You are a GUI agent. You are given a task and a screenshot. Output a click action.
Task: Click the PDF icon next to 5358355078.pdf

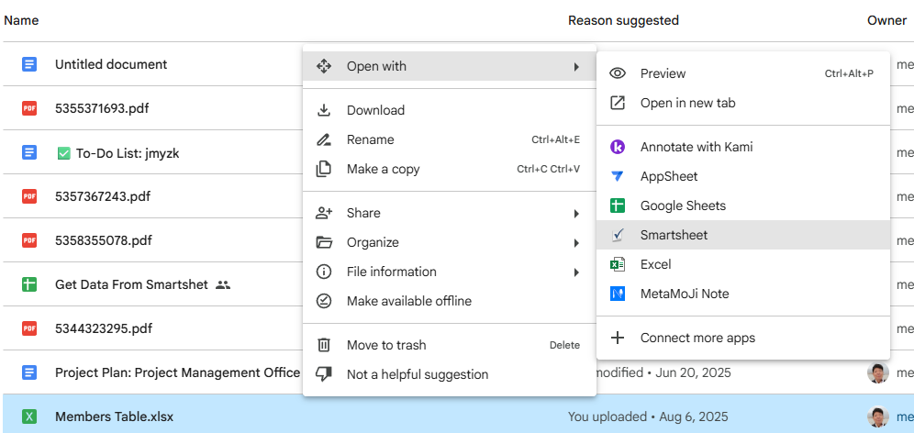click(x=29, y=240)
